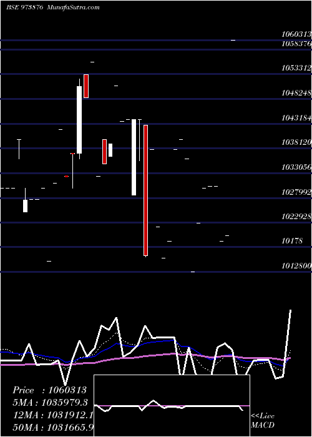Viewport: 312px width, 437px height.
Task: Click the tallest red candlestick body
Action: pyautogui.click(x=145, y=190)
